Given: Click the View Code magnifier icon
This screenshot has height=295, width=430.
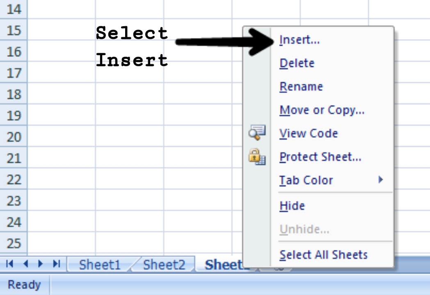Looking at the screenshot, I should pos(257,133).
